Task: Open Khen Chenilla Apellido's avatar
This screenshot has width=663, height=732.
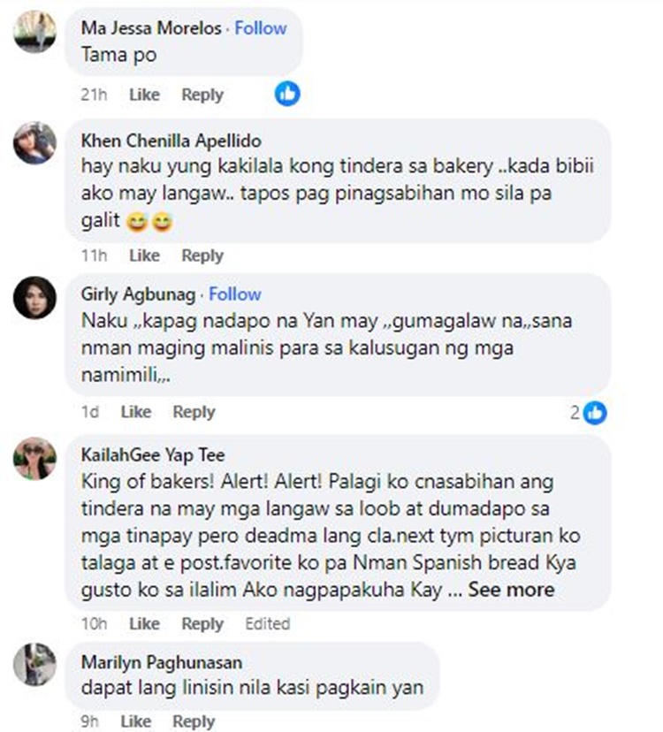Action: coord(35,143)
